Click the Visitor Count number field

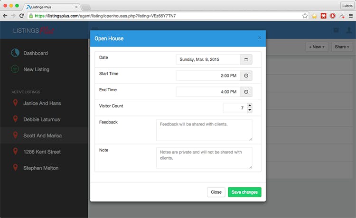[x=235, y=108]
